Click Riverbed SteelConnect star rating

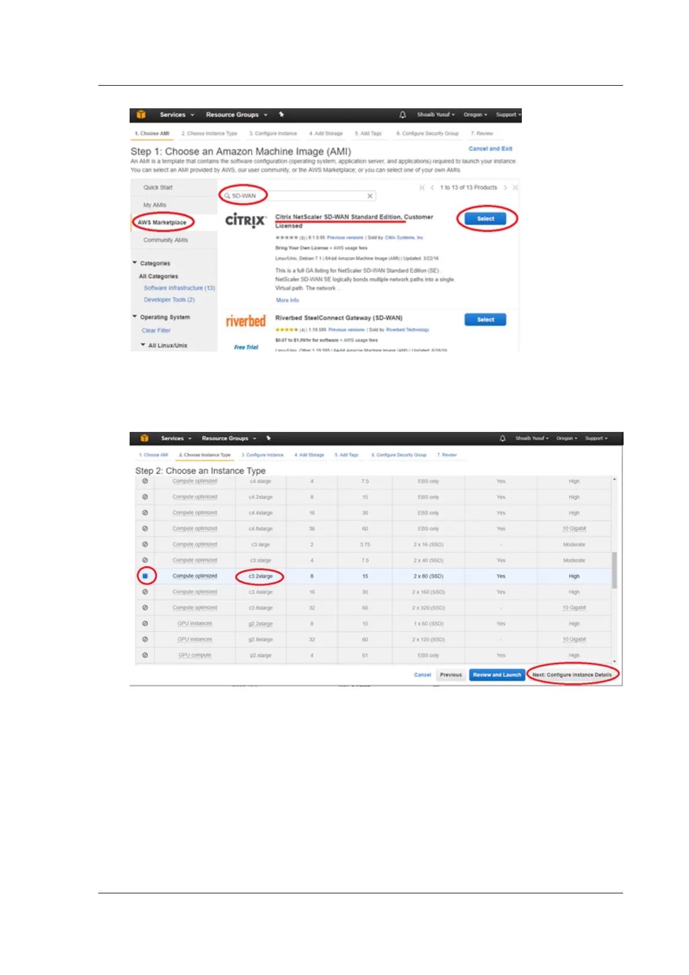[x=286, y=329]
